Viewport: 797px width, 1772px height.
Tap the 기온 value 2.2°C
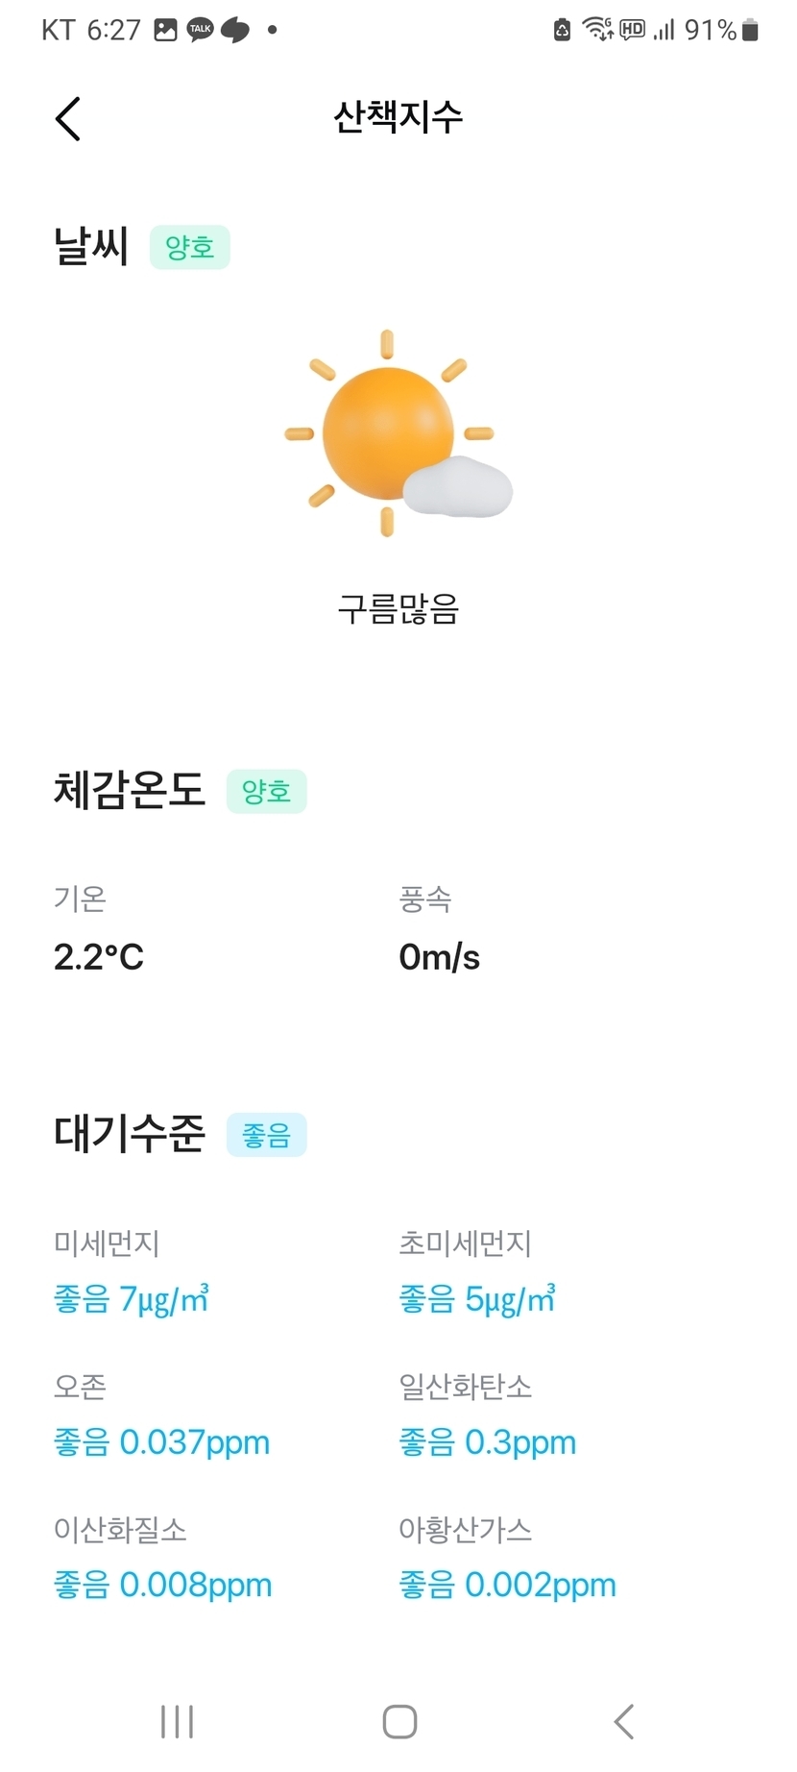(x=99, y=957)
